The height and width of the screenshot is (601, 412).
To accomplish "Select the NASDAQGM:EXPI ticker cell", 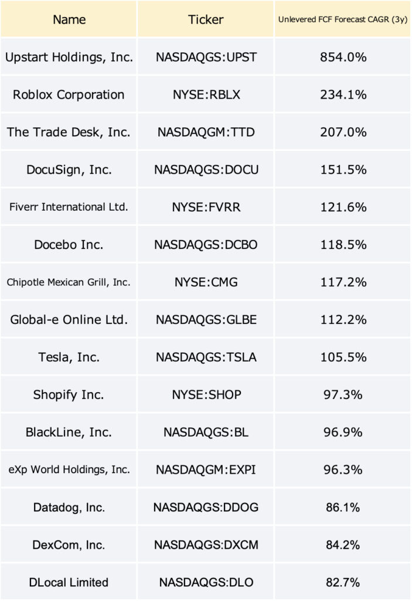I will (206, 470).
